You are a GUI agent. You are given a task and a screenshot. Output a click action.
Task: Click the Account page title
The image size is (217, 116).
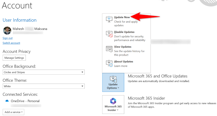click(17, 5)
